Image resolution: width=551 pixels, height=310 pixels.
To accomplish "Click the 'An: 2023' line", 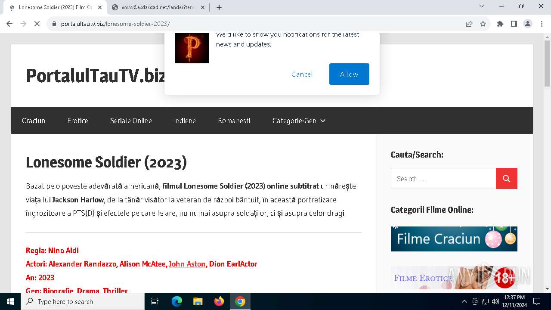I will pos(40,278).
